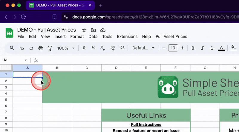Viewport: 239px width, 132px height.
Task: Close the DEMO - Pull Asset Prices tab
Action: (90, 5)
